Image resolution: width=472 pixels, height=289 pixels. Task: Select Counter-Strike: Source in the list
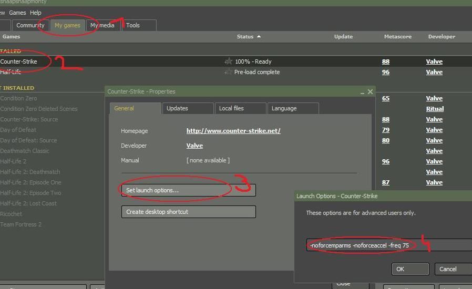[29, 119]
